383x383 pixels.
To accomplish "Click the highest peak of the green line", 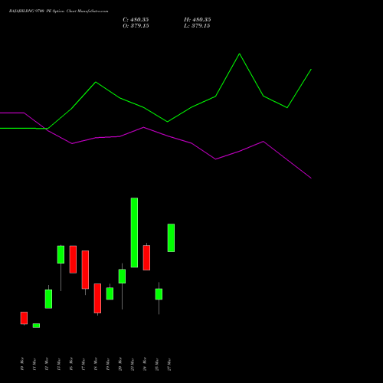I will pyautogui.click(x=239, y=54).
